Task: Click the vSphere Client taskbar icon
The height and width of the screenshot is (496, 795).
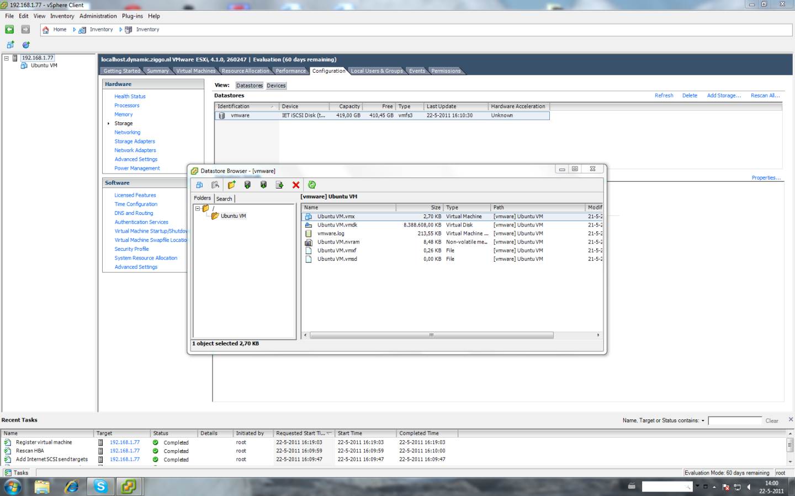Action: click(129, 486)
